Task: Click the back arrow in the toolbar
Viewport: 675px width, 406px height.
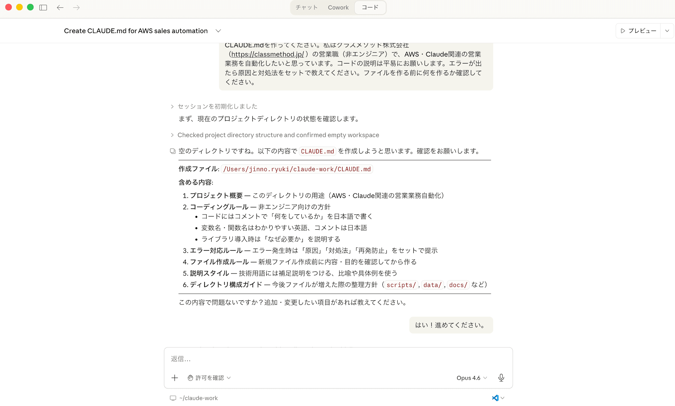Action: [x=60, y=7]
